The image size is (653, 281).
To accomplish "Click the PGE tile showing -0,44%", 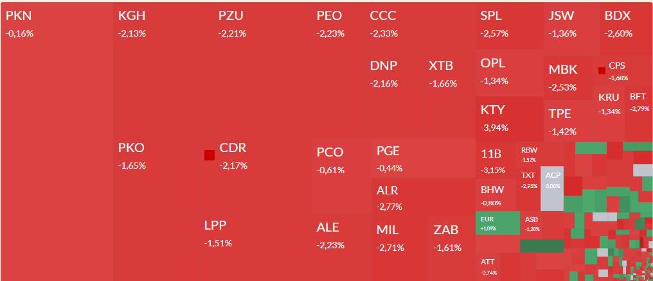I will [423, 158].
